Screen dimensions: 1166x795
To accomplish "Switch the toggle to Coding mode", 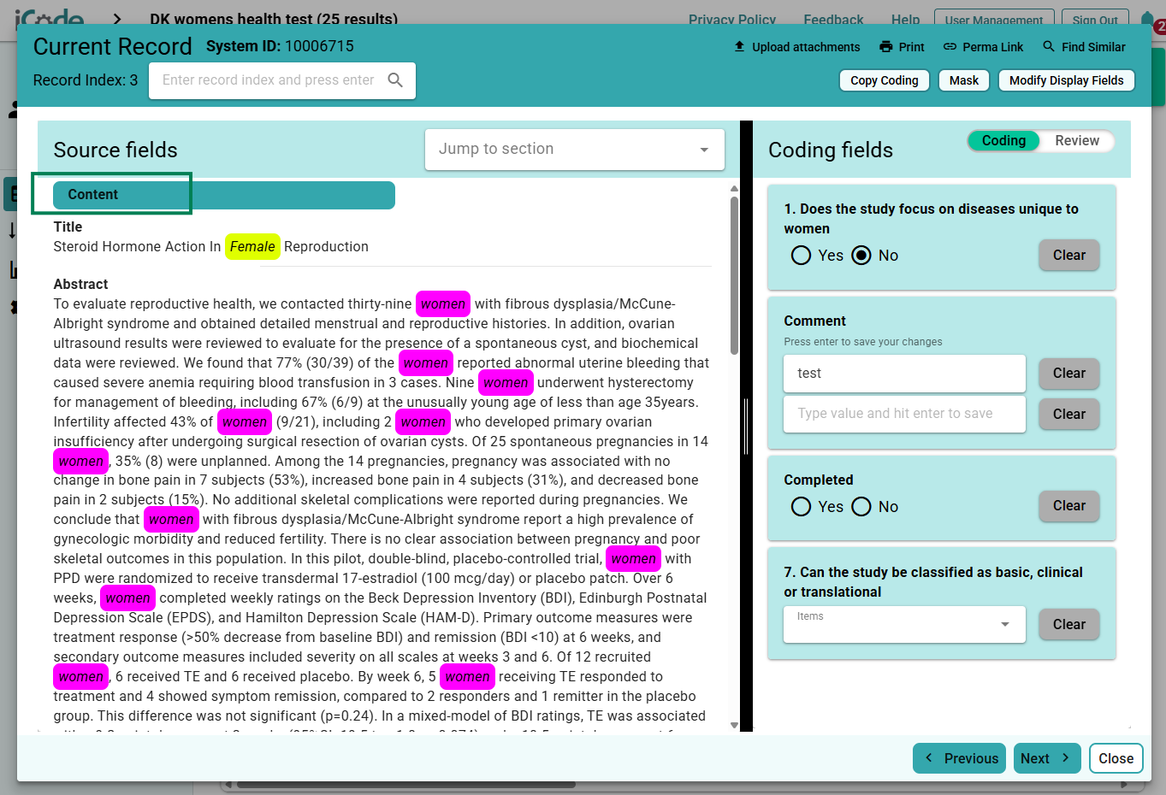I will pos(1003,140).
